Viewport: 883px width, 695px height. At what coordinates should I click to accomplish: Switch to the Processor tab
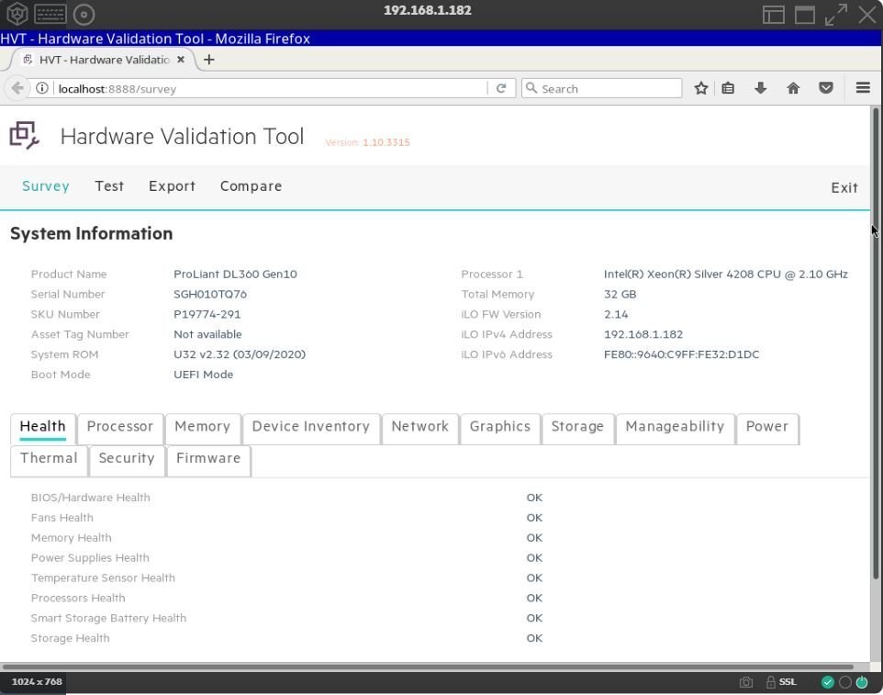(x=119, y=427)
